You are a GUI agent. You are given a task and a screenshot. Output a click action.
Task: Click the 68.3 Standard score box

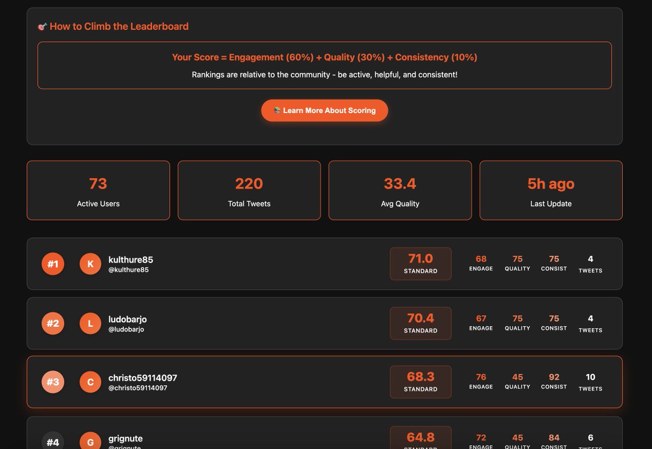[421, 382]
